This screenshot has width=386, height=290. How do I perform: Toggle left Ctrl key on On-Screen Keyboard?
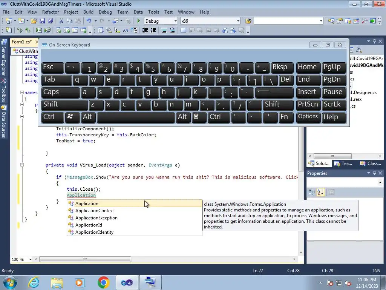pyautogui.click(x=53, y=117)
